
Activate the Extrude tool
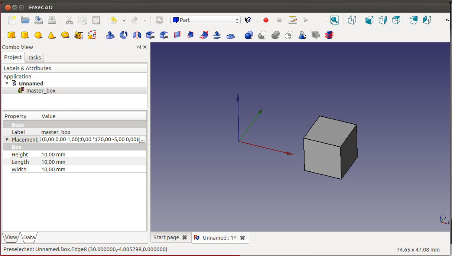click(110, 35)
